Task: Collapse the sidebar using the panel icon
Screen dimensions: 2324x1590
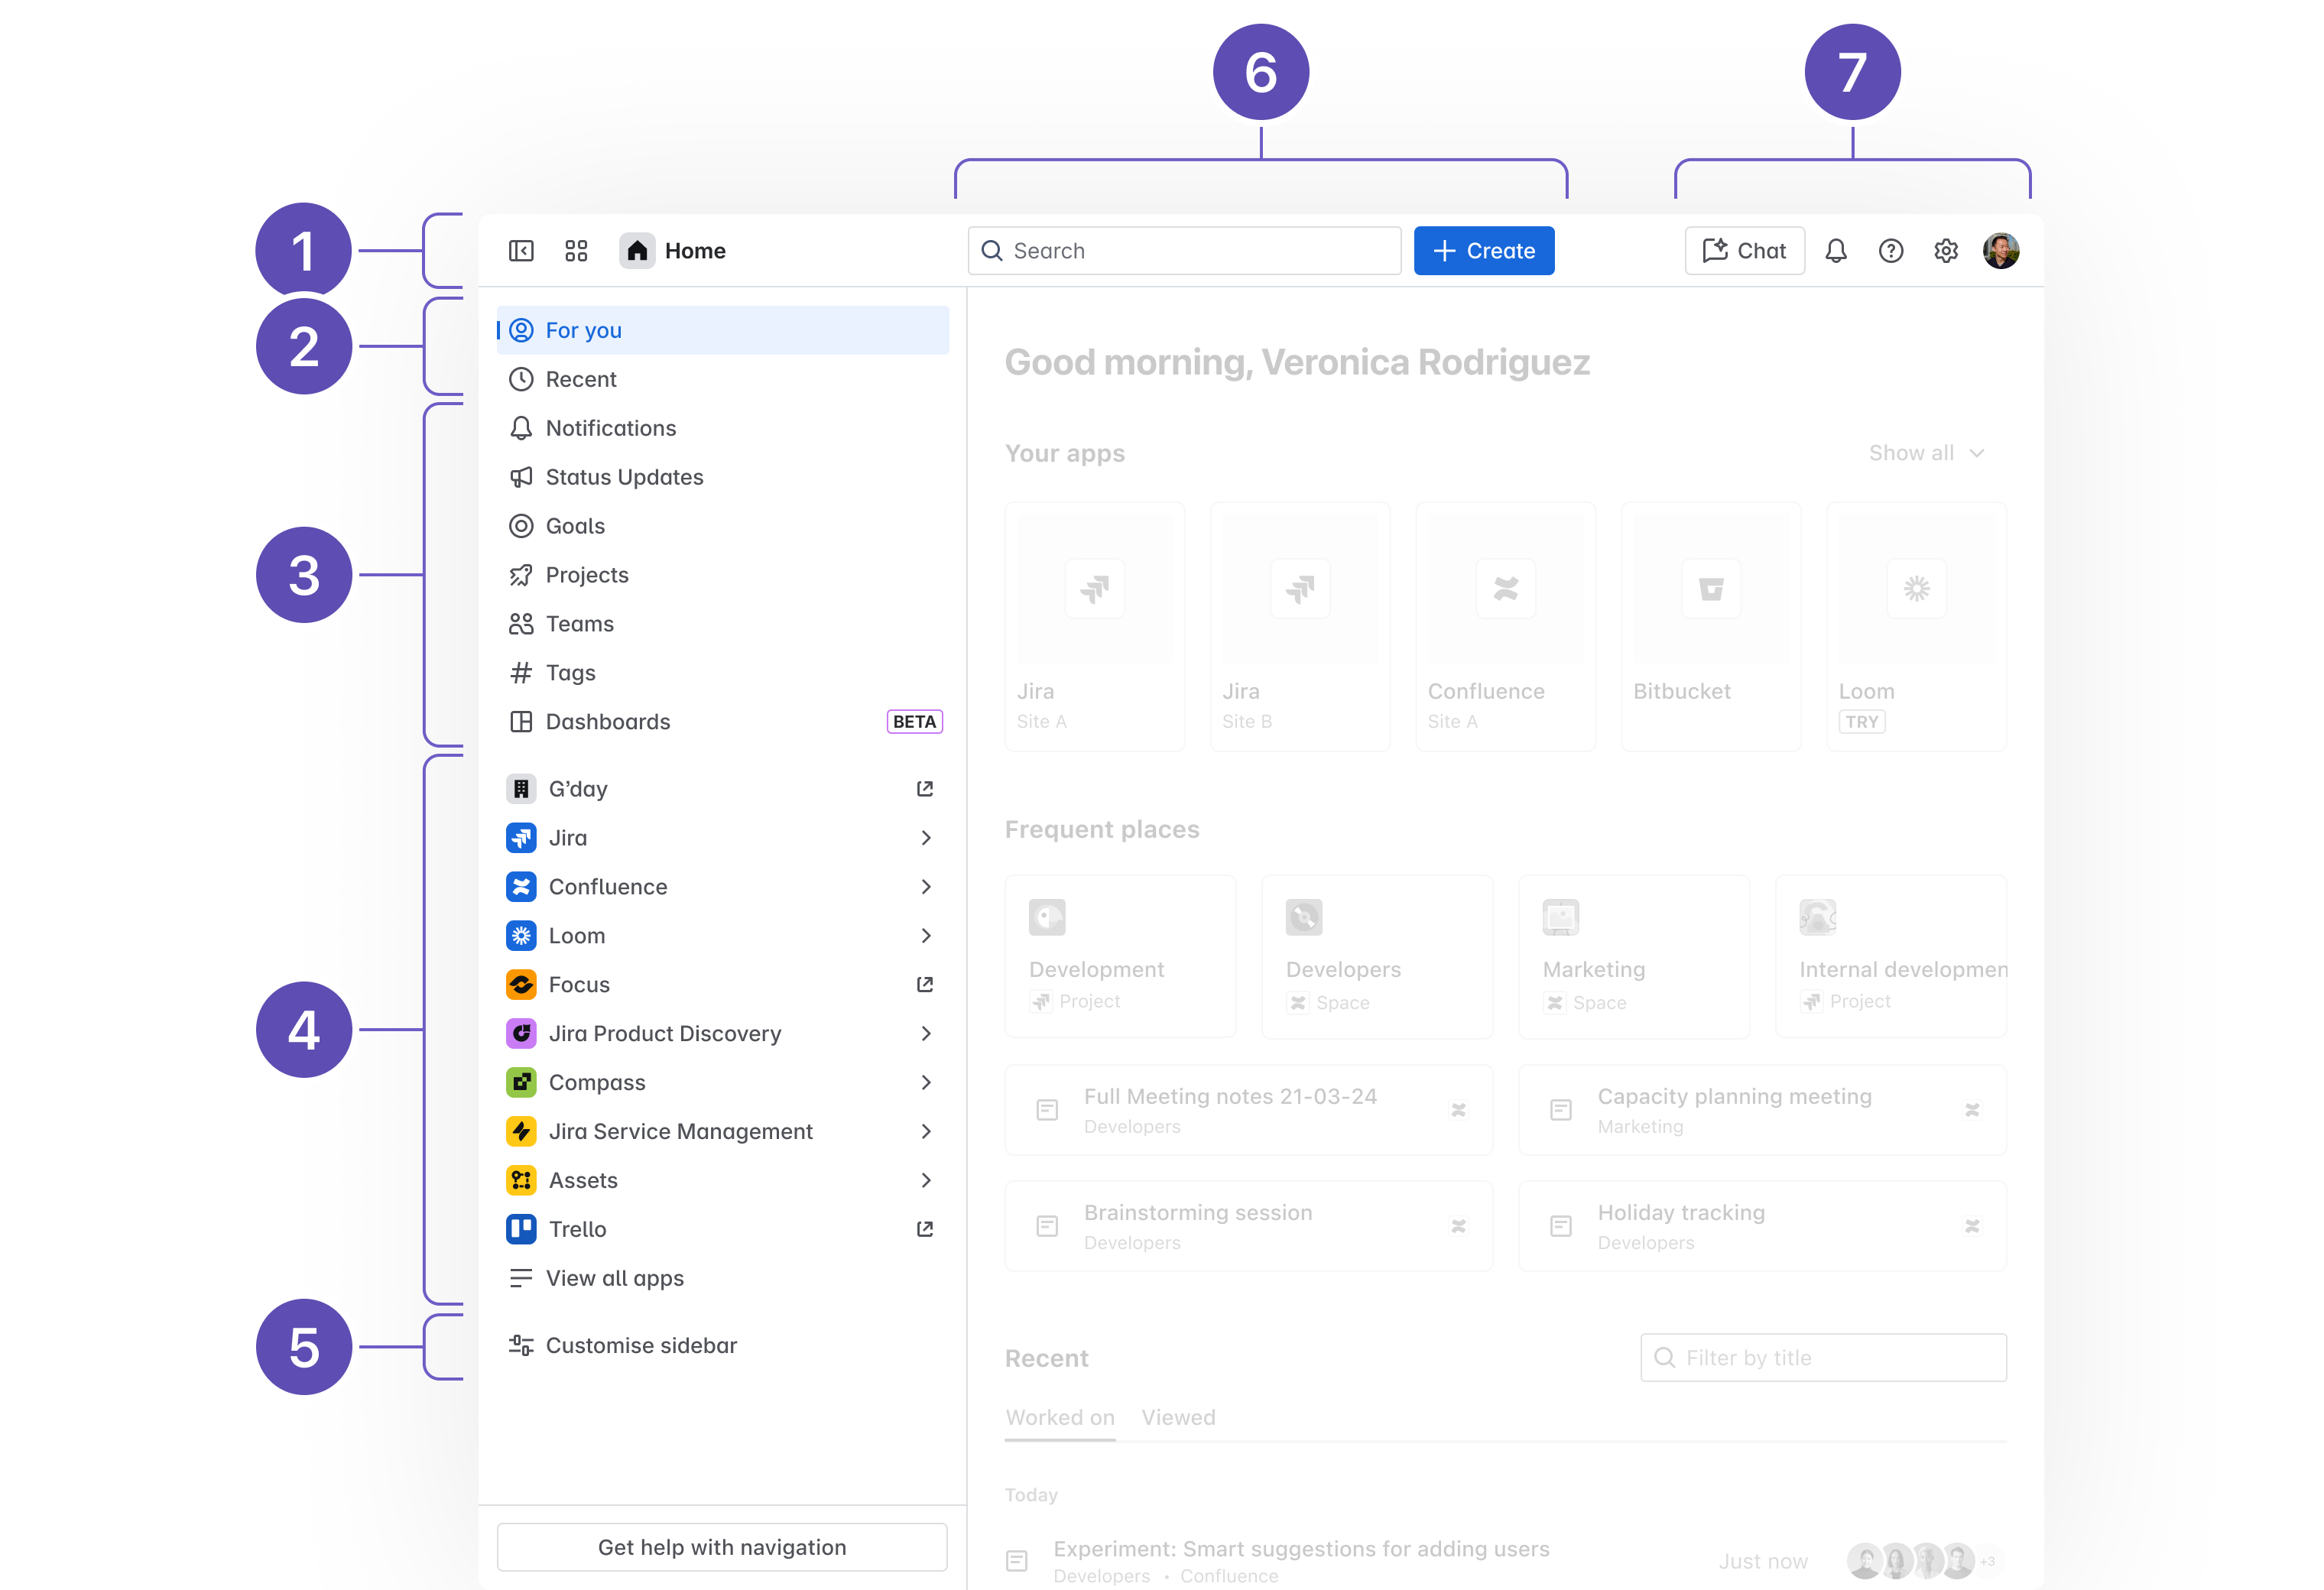Action: (521, 251)
